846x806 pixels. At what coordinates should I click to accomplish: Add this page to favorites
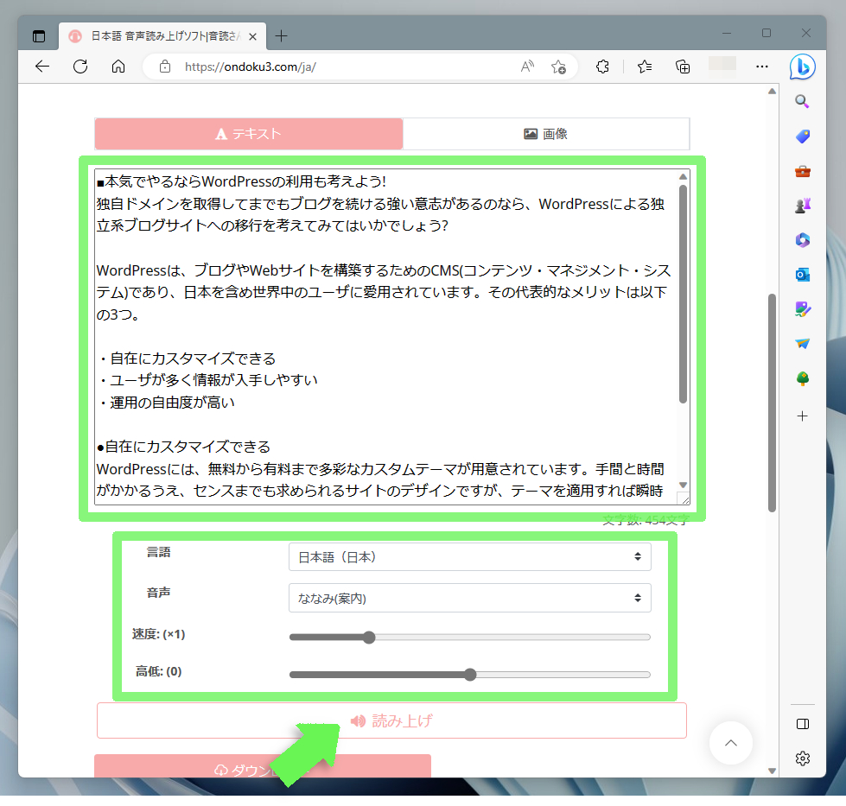558,67
